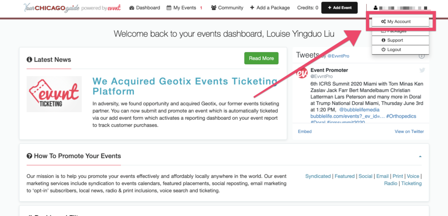Click the Syndicated link
Image resolution: width=448 pixels, height=216 pixels.
(x=318, y=176)
